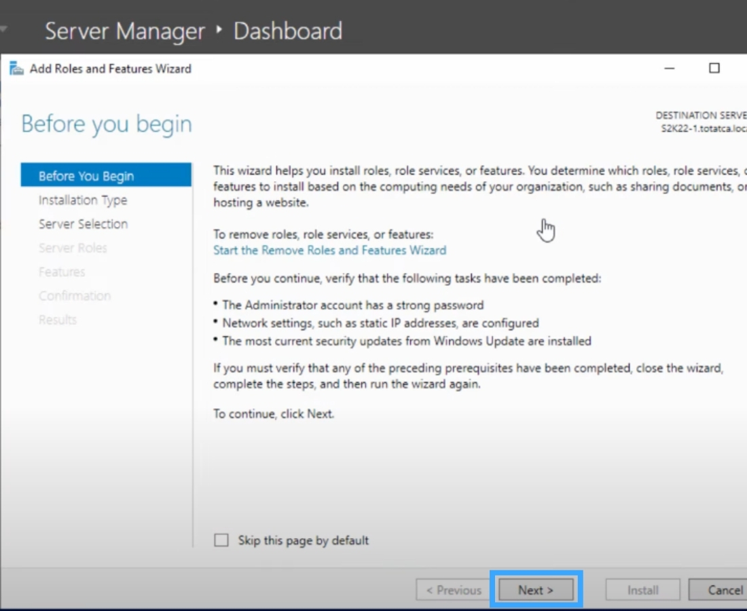This screenshot has width=747, height=611.
Task: Select the Installation Type step
Action: pos(83,200)
